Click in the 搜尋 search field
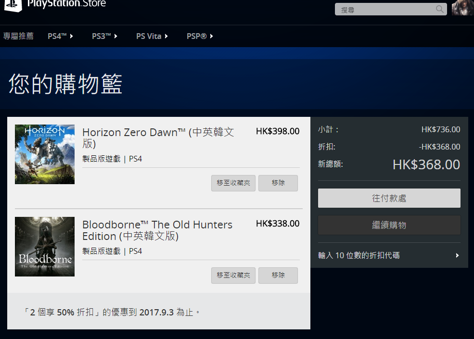474x339 pixels. click(385, 10)
